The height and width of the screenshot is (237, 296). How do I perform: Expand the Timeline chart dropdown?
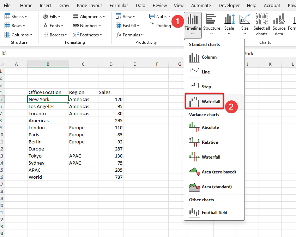pyautogui.click(x=193, y=25)
